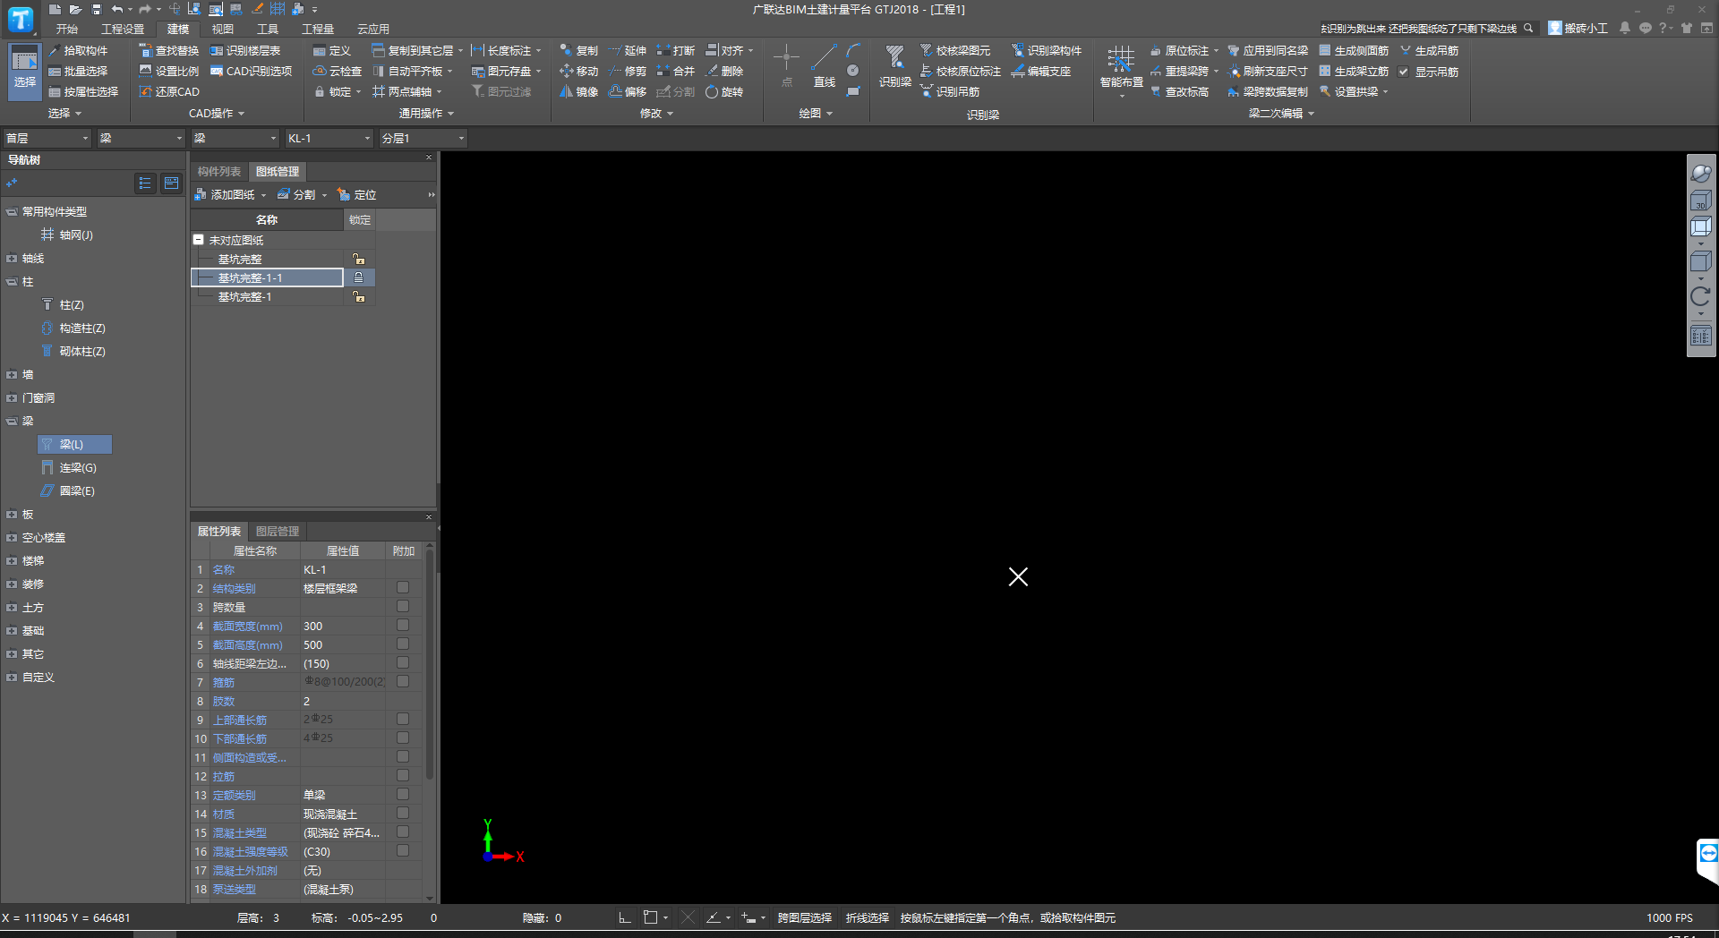Click the 批量选择 tool
The image size is (1719, 938).
click(x=78, y=72)
